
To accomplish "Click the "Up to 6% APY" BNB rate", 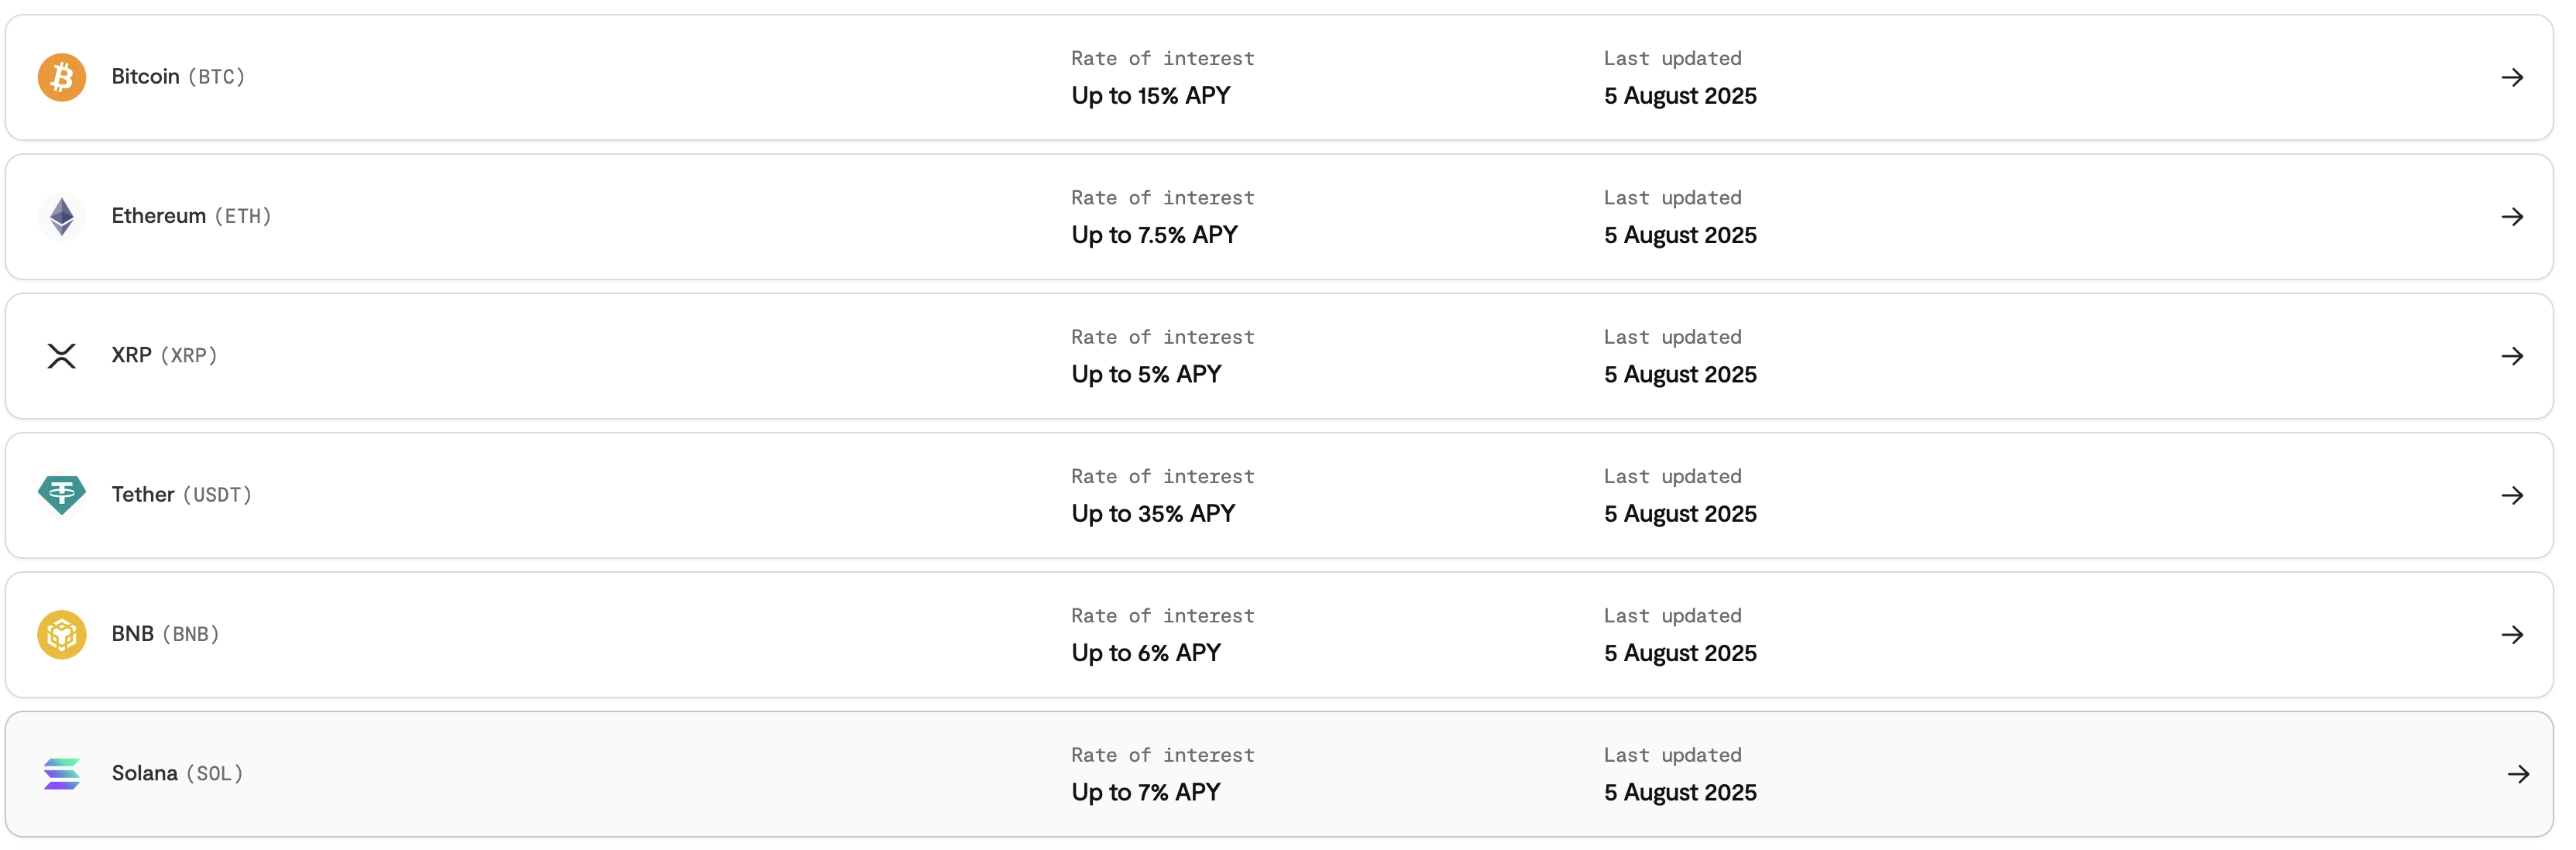I will [1146, 653].
